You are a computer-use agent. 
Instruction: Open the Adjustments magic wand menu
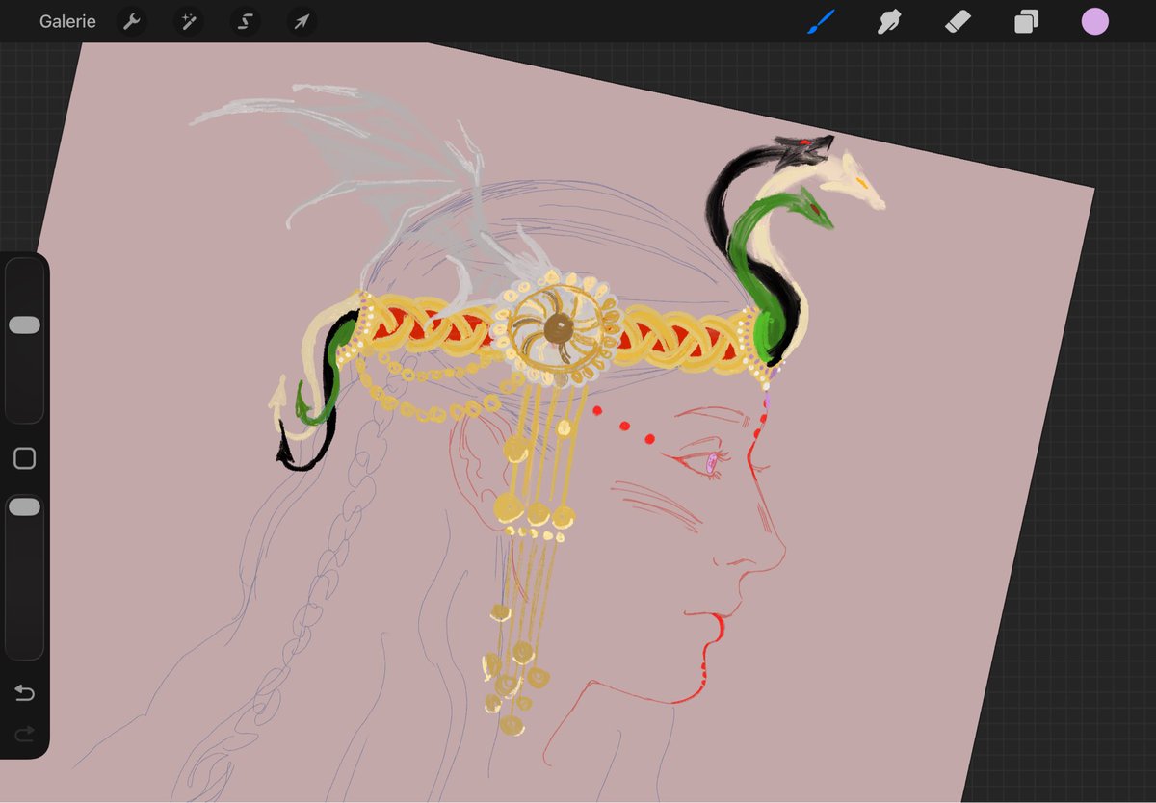point(188,21)
